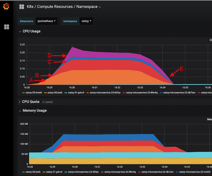Toggle ostoy-31-g4rc4 series in Memory Usage legend
The image size is (212, 176).
54,172
